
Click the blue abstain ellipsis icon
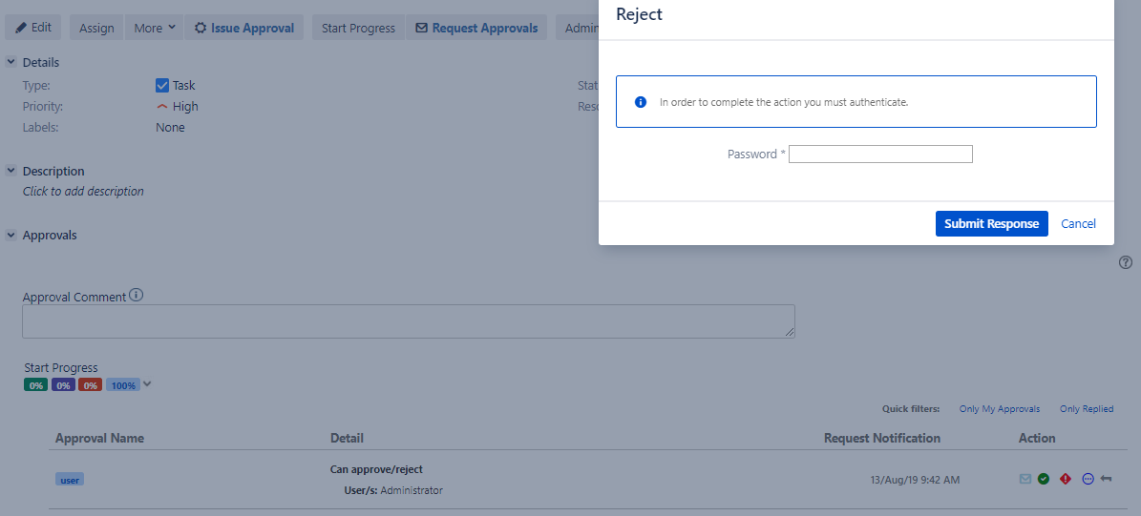(1088, 479)
